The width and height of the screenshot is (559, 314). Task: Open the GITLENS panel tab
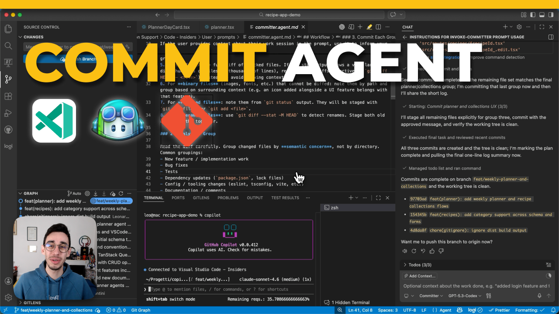point(201,198)
